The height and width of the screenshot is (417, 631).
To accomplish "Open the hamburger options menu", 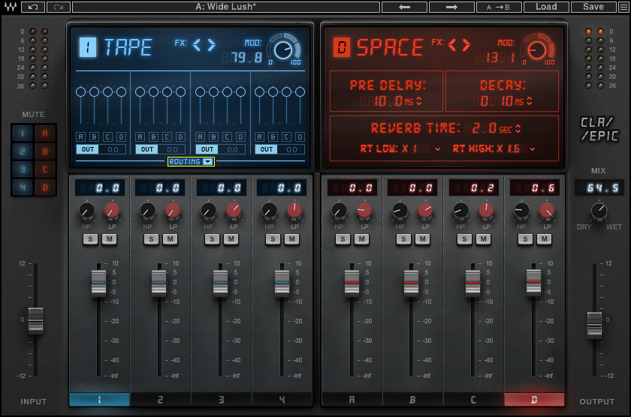I will pos(623,7).
